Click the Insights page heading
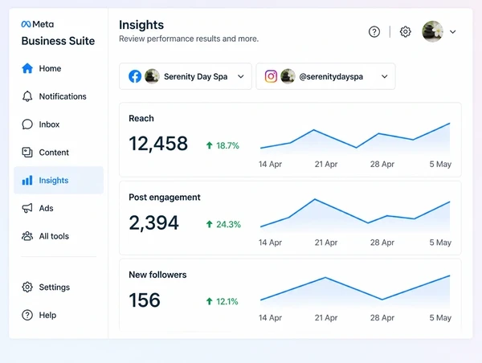Viewport: 482px width, 363px height. coord(141,25)
